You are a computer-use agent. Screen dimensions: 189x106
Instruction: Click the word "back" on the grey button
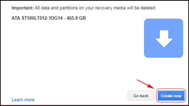tap(144, 96)
